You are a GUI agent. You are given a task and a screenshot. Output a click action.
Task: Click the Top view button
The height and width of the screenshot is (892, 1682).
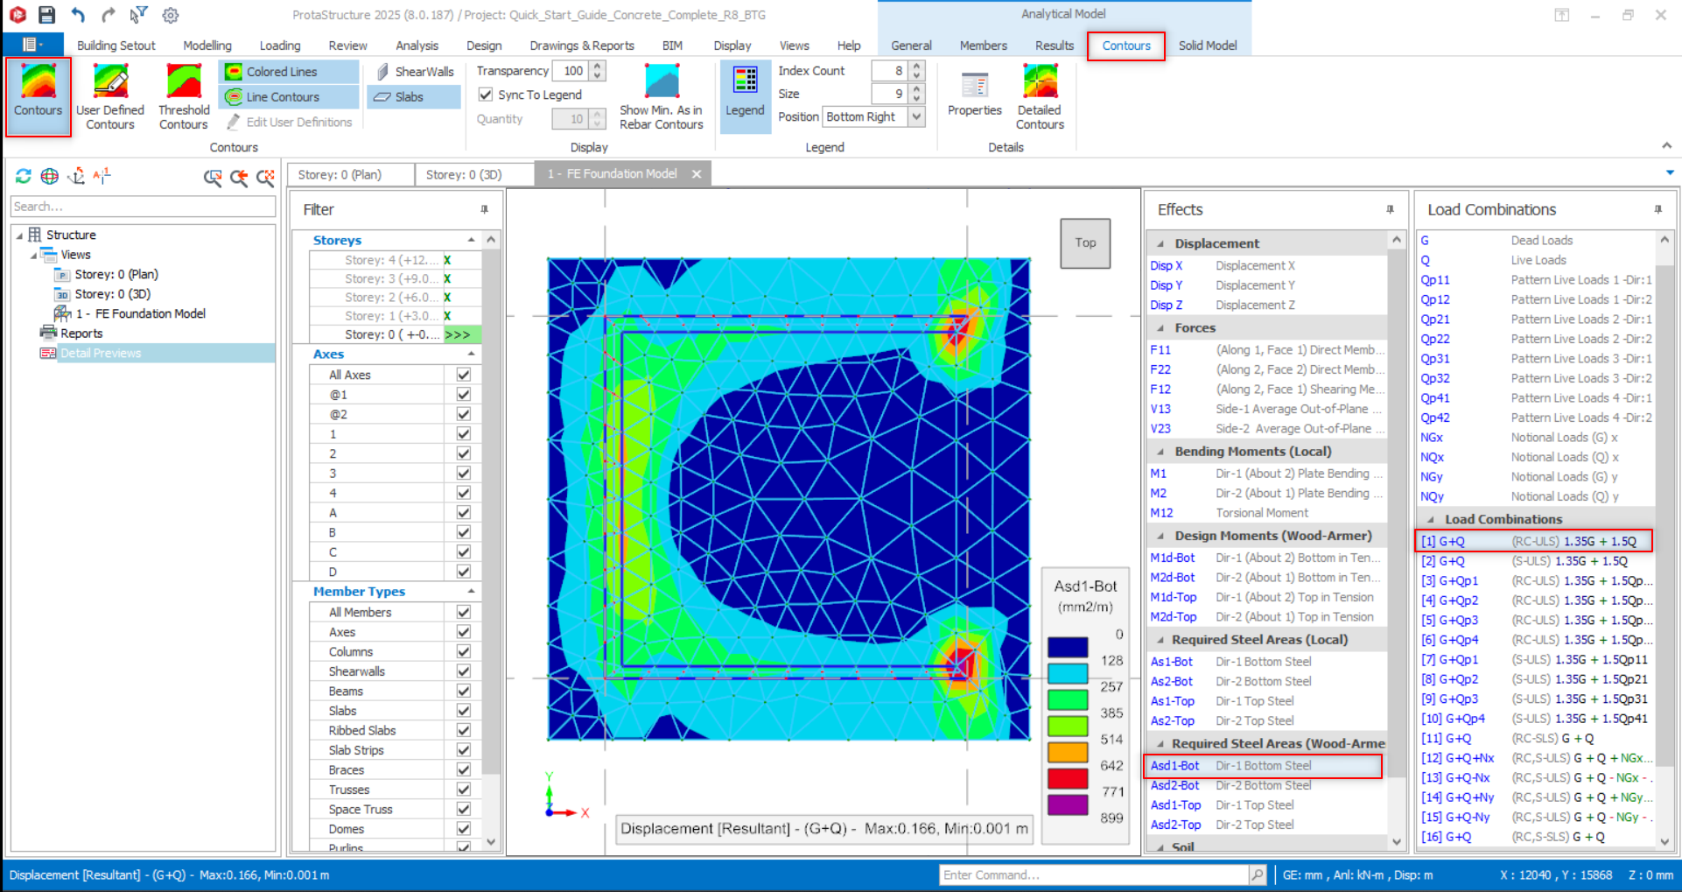[x=1085, y=242]
